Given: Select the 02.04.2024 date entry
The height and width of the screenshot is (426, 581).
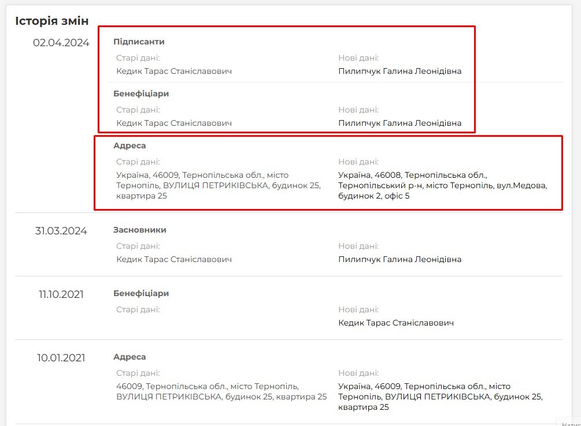Looking at the screenshot, I should 61,43.
